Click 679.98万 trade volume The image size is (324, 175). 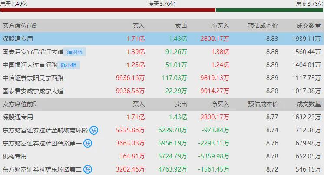(x=308, y=143)
